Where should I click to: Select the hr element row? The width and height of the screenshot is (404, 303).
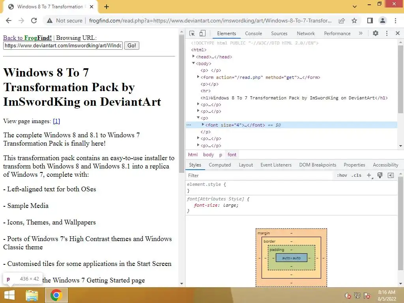pyautogui.click(x=206, y=91)
